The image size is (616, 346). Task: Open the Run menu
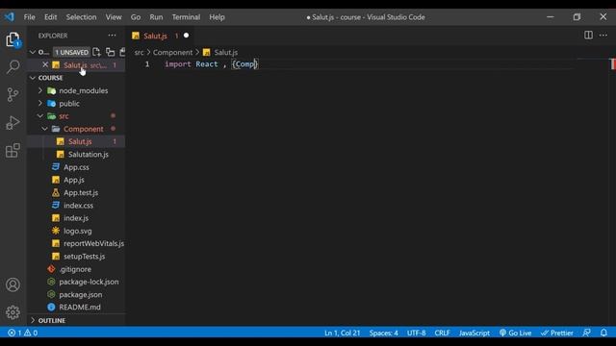(x=156, y=17)
